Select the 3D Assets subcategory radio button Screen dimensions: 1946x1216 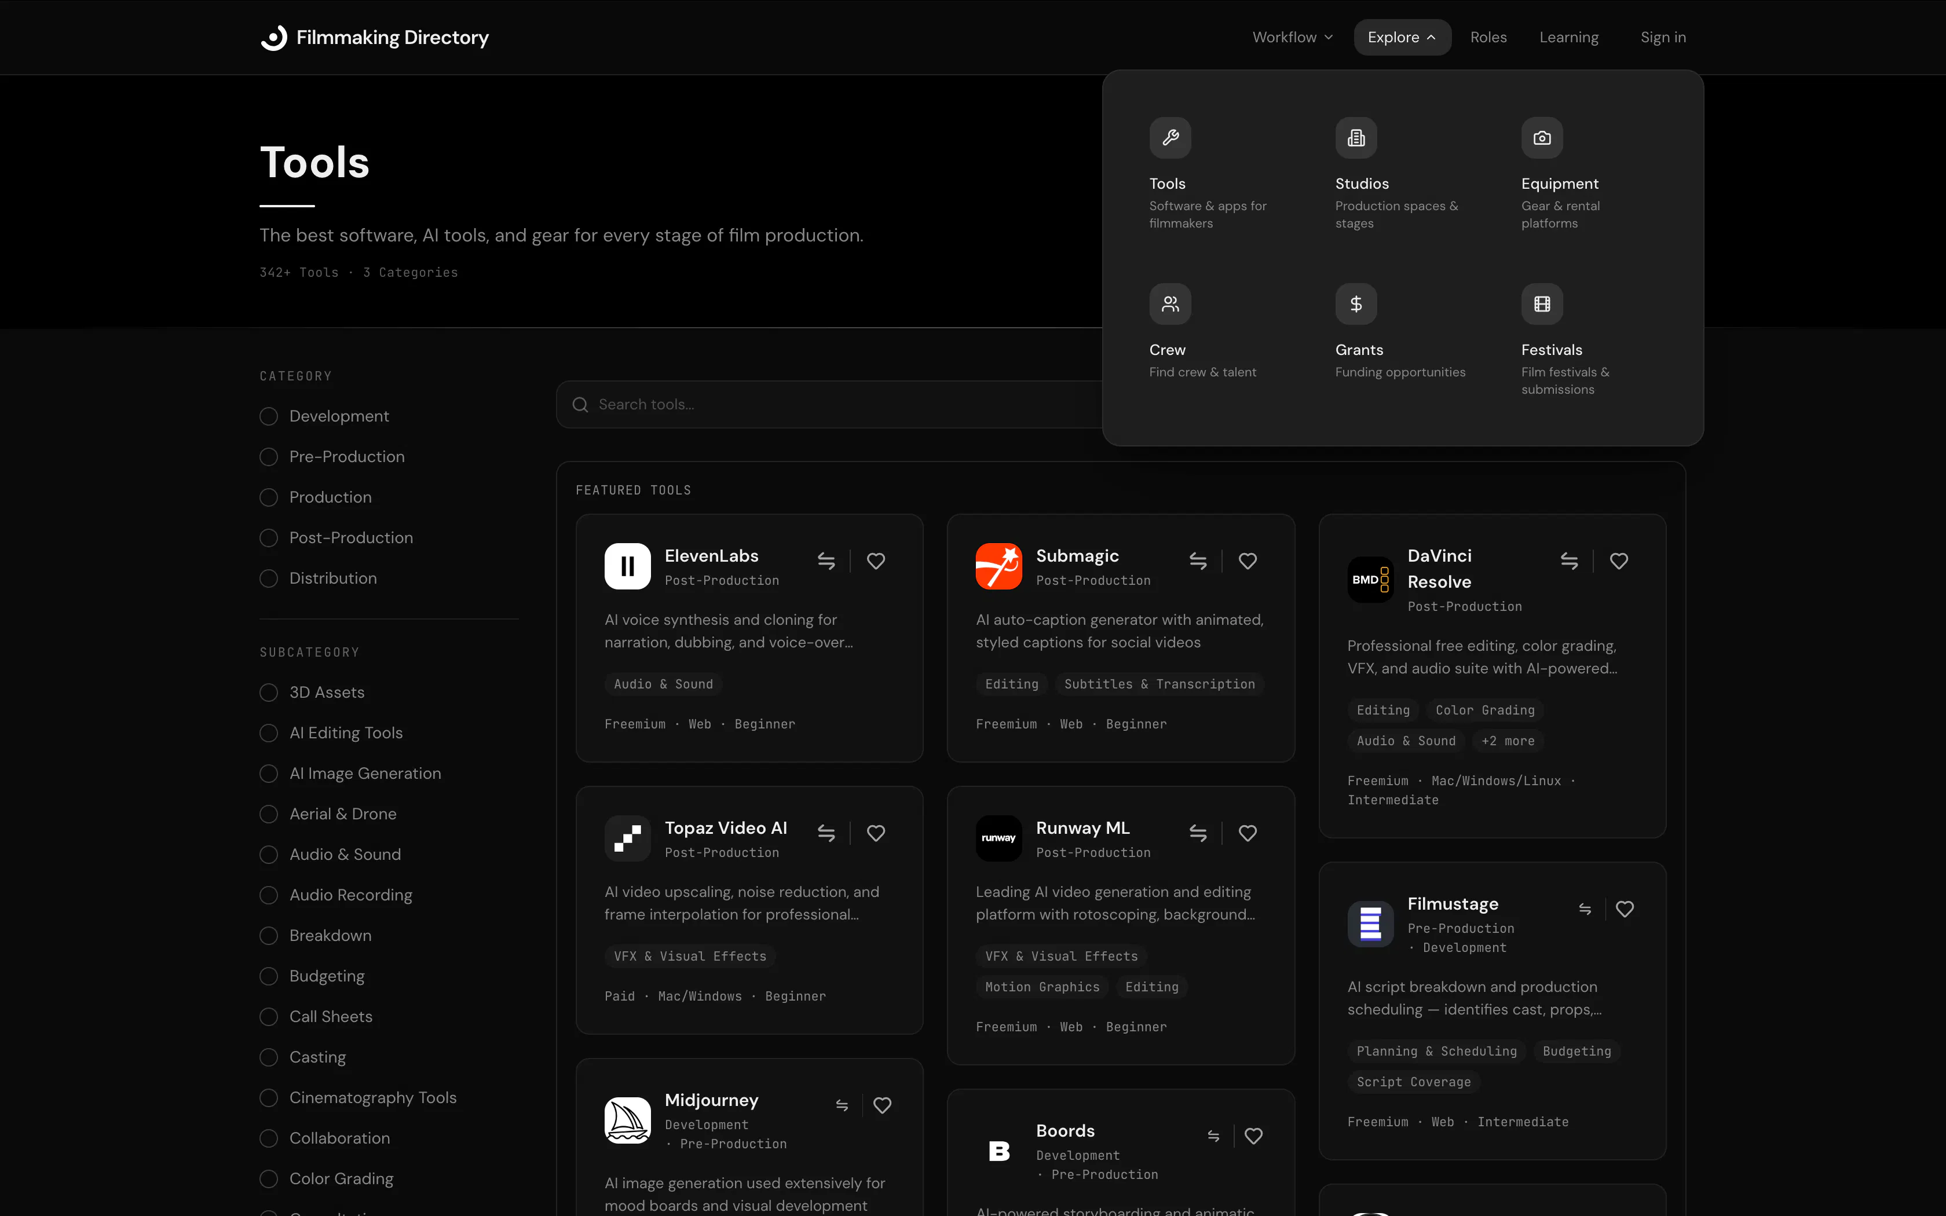coord(269,693)
